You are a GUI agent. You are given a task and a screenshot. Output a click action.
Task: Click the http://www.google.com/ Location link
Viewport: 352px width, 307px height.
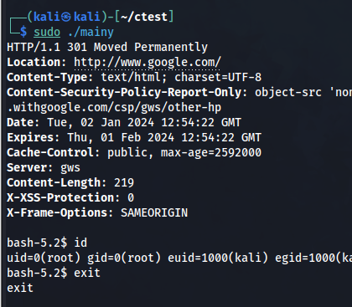pos(148,62)
